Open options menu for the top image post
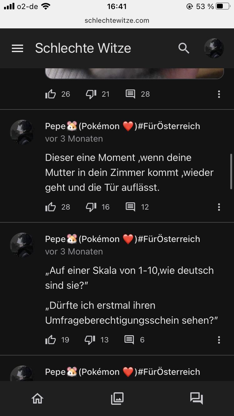 point(219,94)
